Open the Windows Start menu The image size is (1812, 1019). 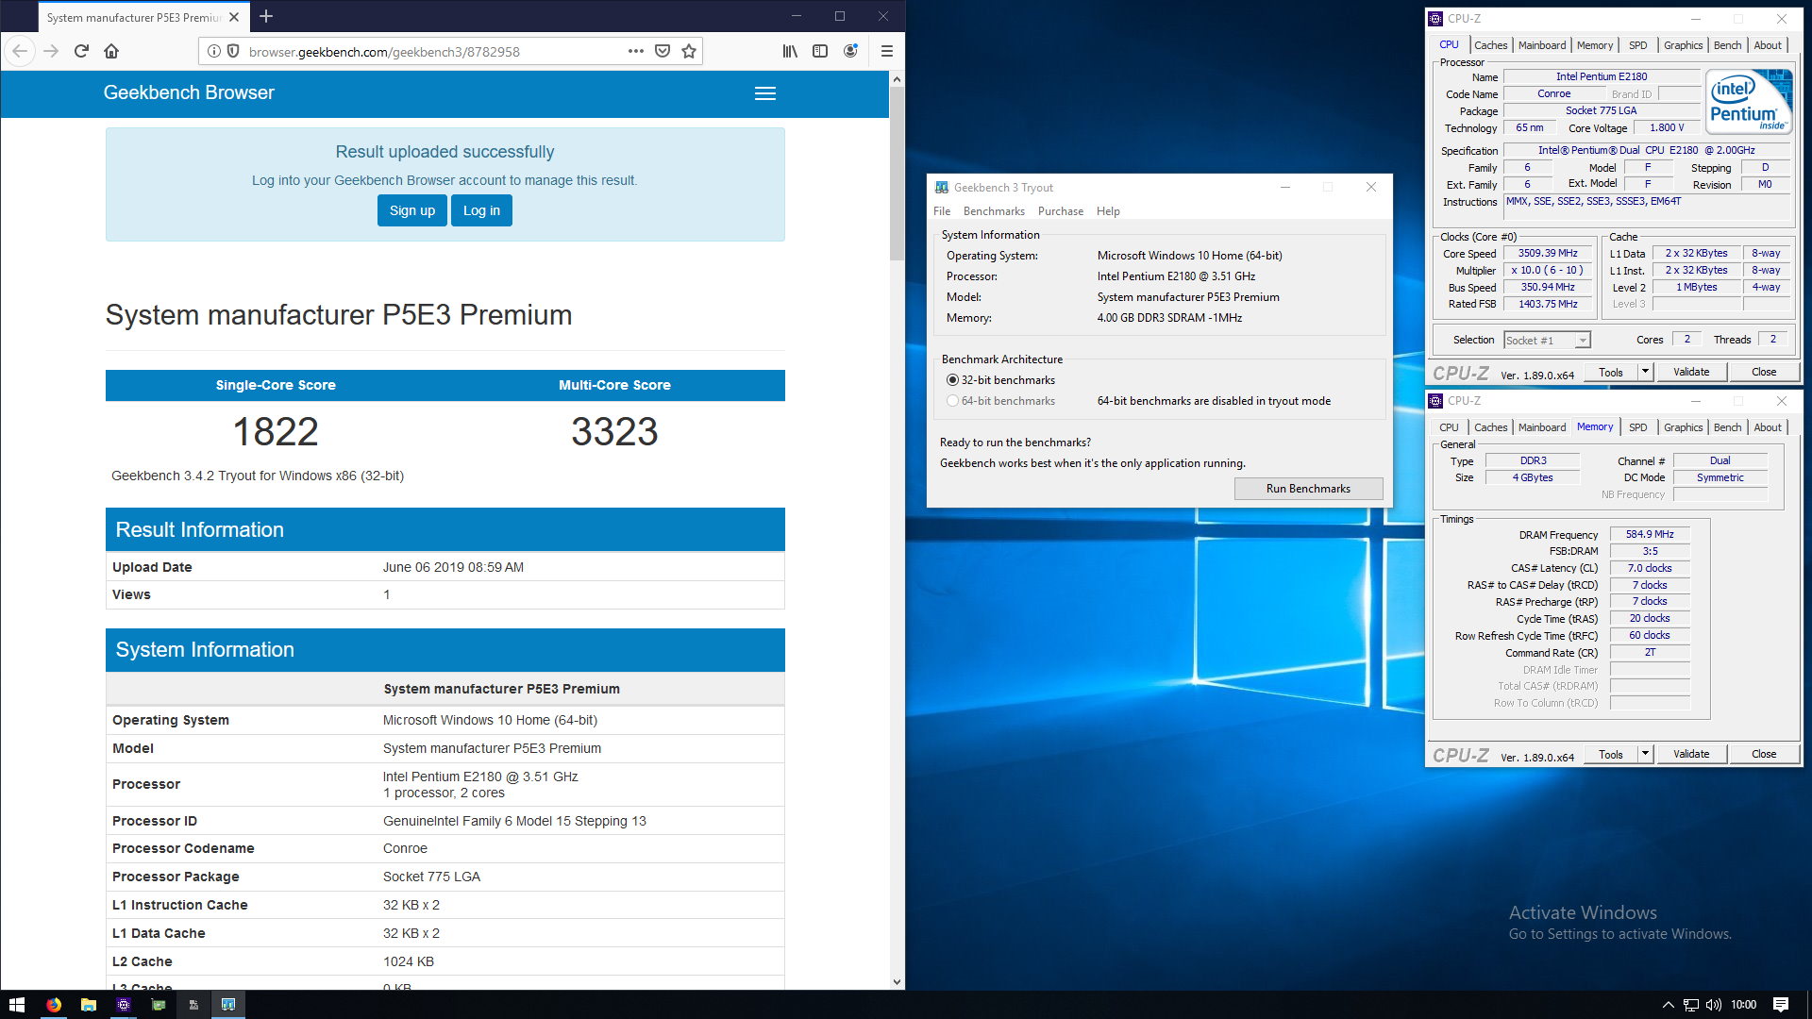17,1005
